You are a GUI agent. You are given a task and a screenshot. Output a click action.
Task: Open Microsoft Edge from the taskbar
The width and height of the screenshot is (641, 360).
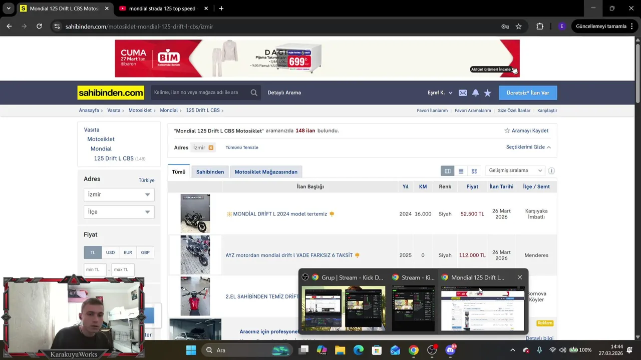click(x=359, y=350)
